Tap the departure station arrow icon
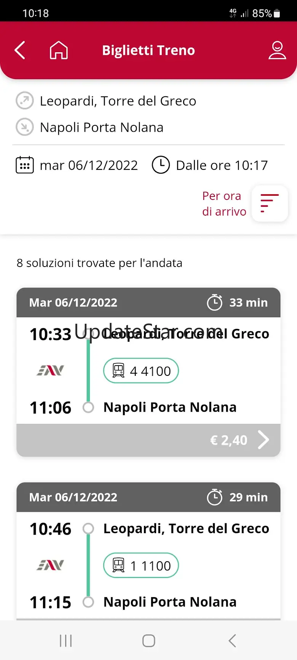 [x=25, y=101]
